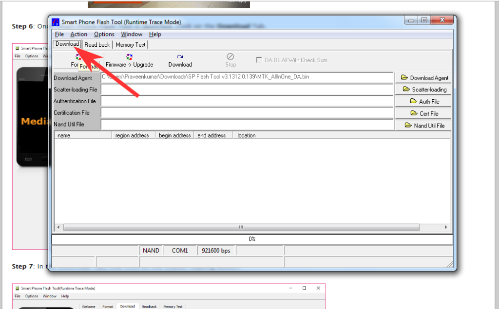Click the COM1 status bar entry
This screenshot has height=309, width=499.
[180, 251]
